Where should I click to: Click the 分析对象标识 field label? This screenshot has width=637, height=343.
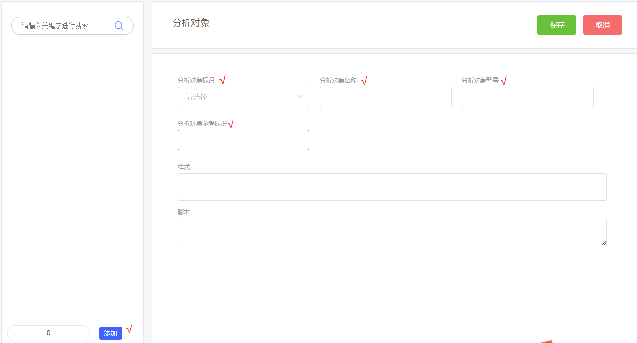pyautogui.click(x=196, y=81)
